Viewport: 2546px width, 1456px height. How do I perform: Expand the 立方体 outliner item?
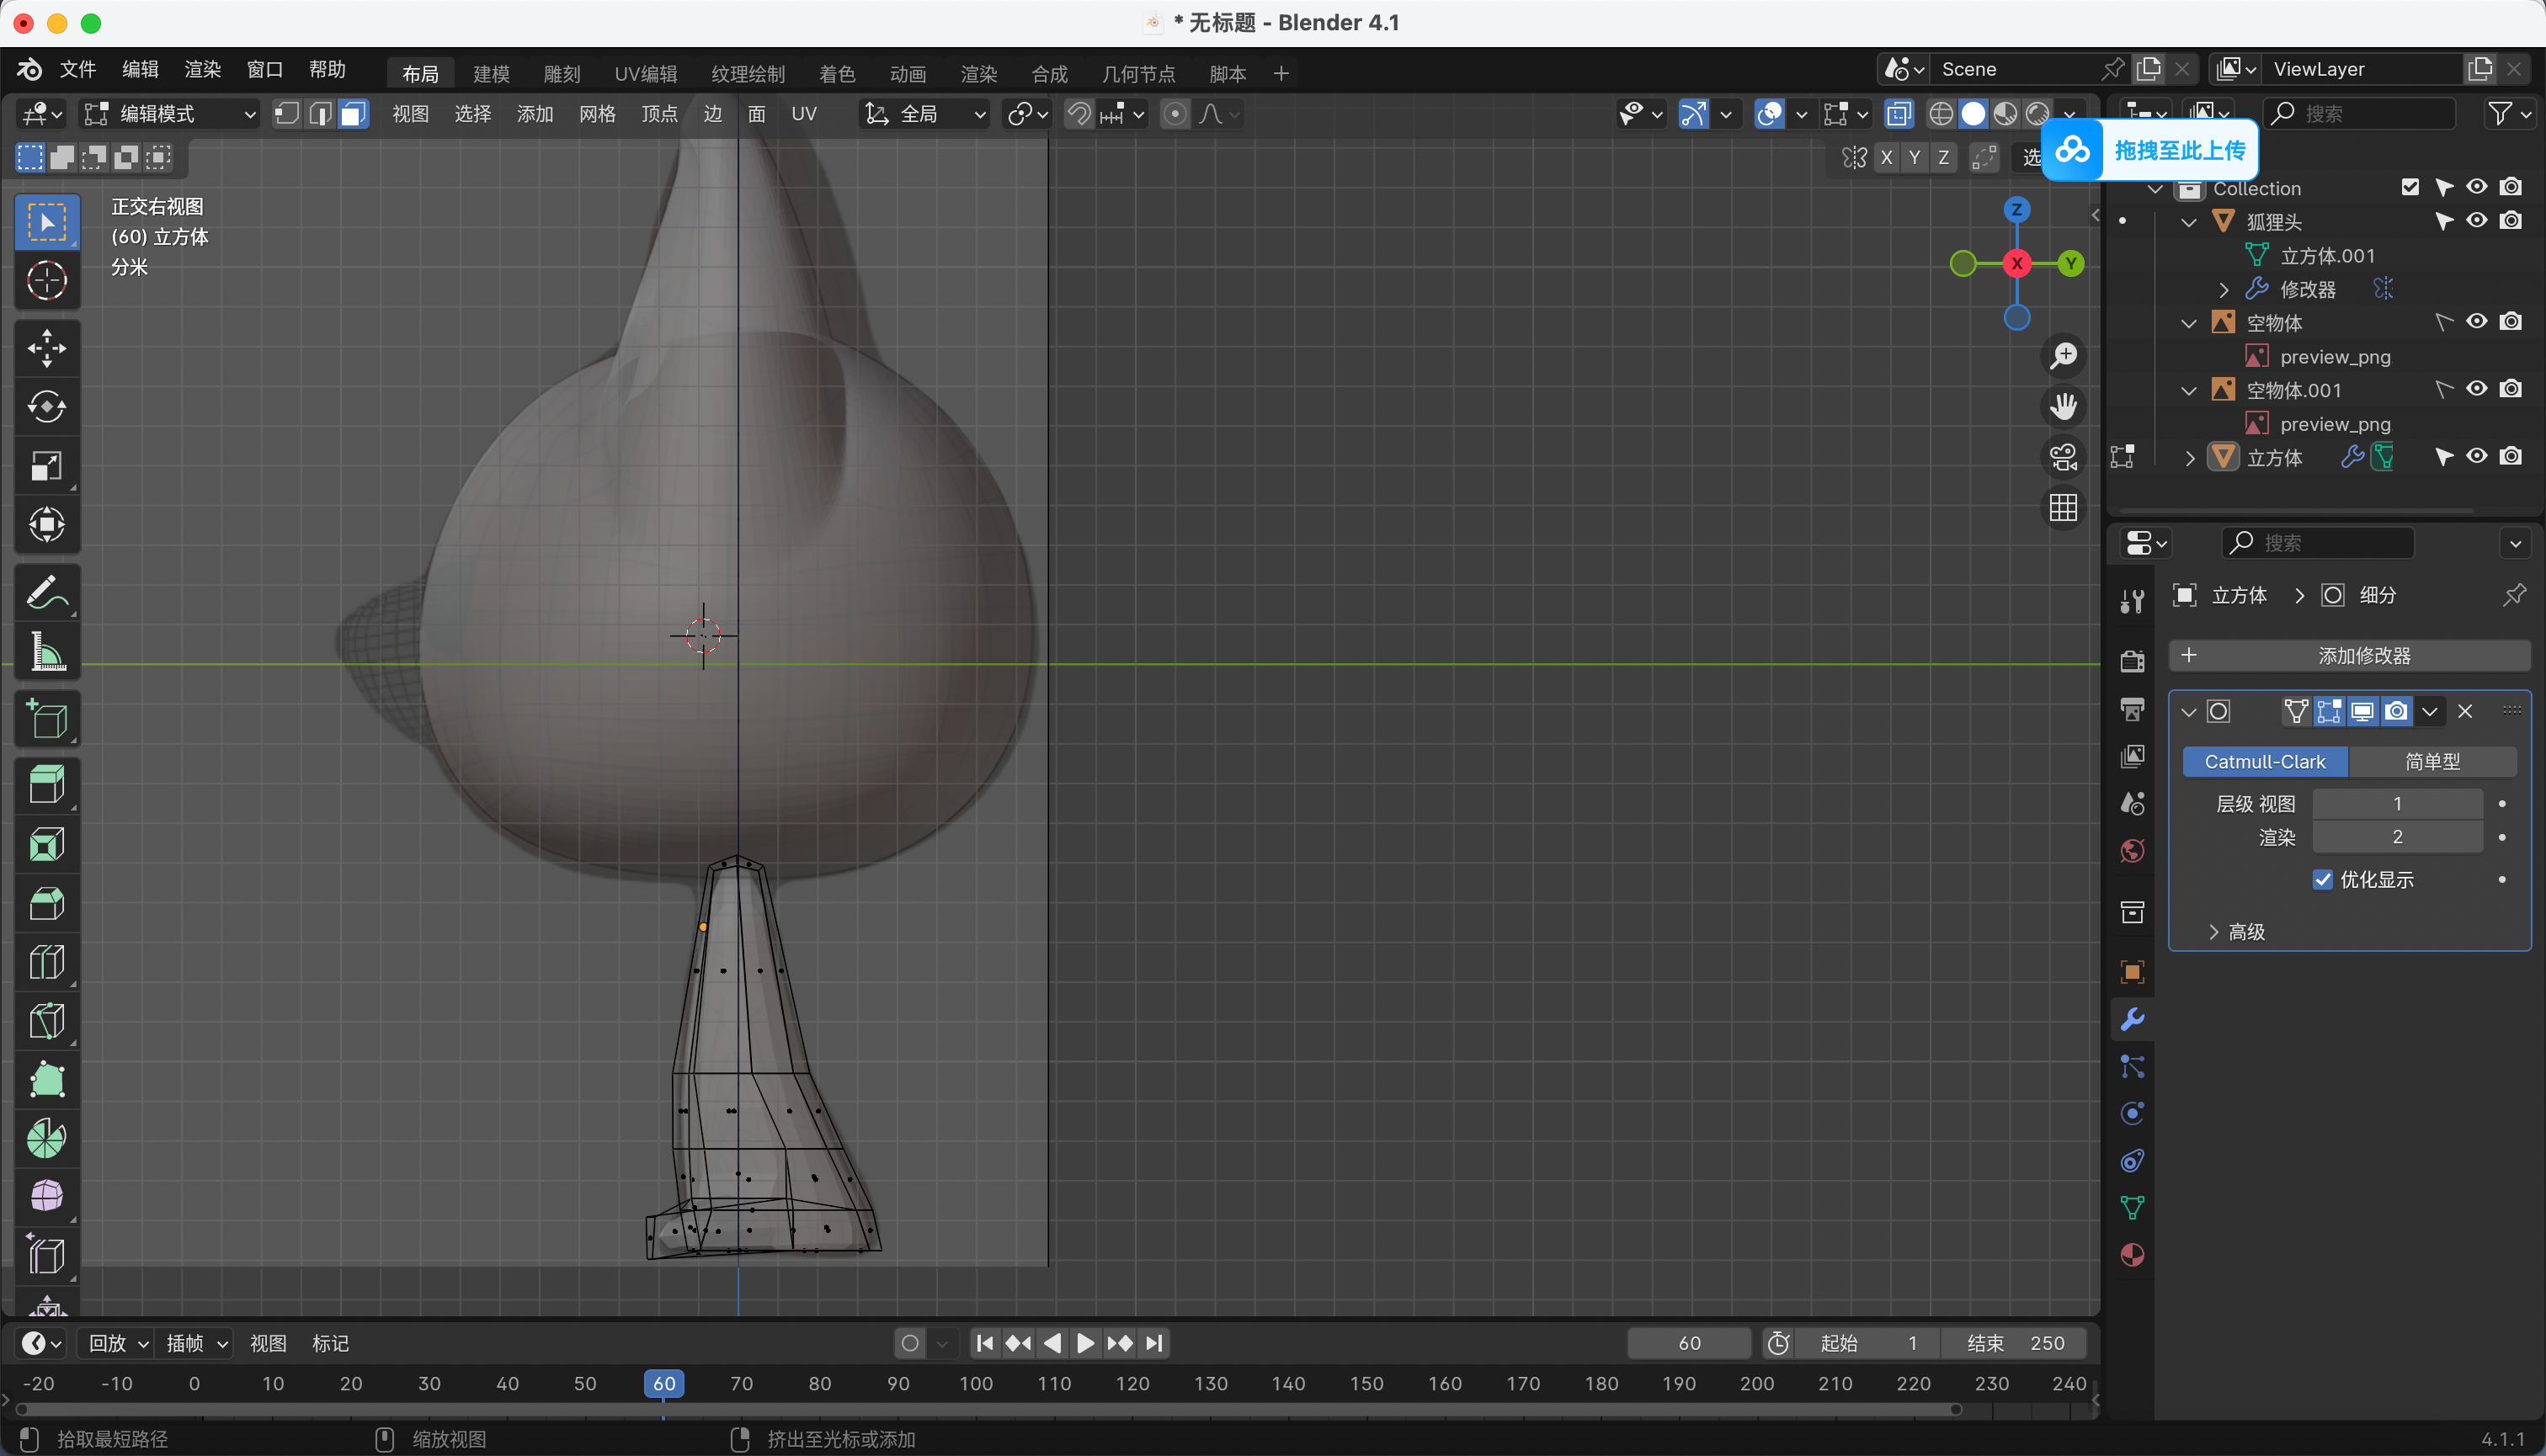(2190, 458)
